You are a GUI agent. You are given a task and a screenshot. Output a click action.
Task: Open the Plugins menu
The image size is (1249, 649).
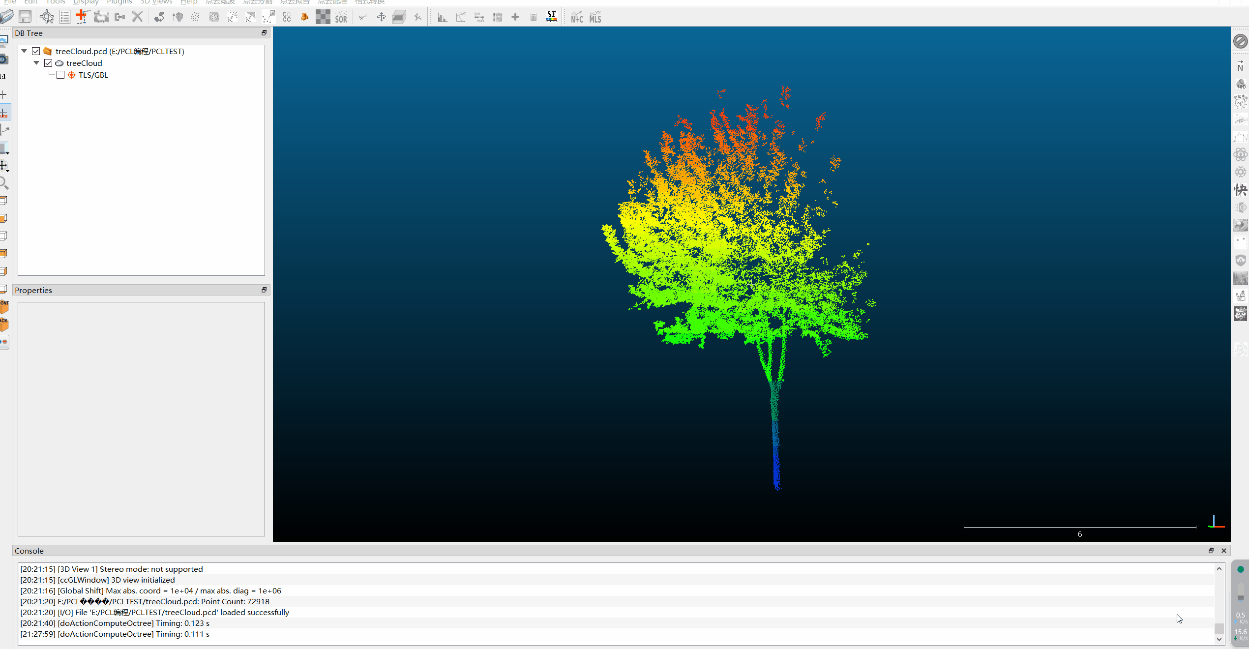[119, 2]
